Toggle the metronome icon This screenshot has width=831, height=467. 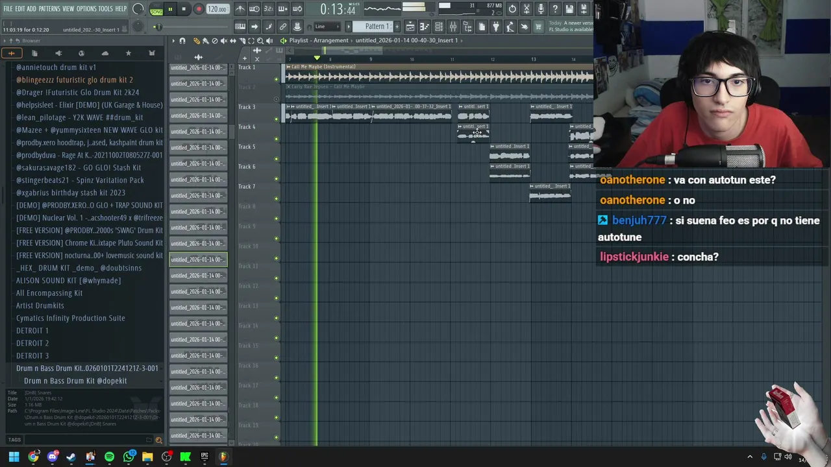coord(240,9)
